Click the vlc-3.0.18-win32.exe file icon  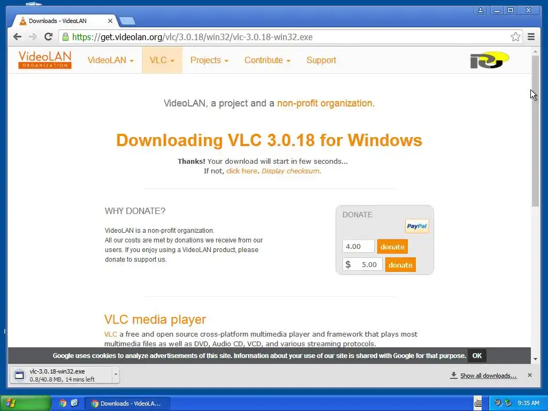19,375
